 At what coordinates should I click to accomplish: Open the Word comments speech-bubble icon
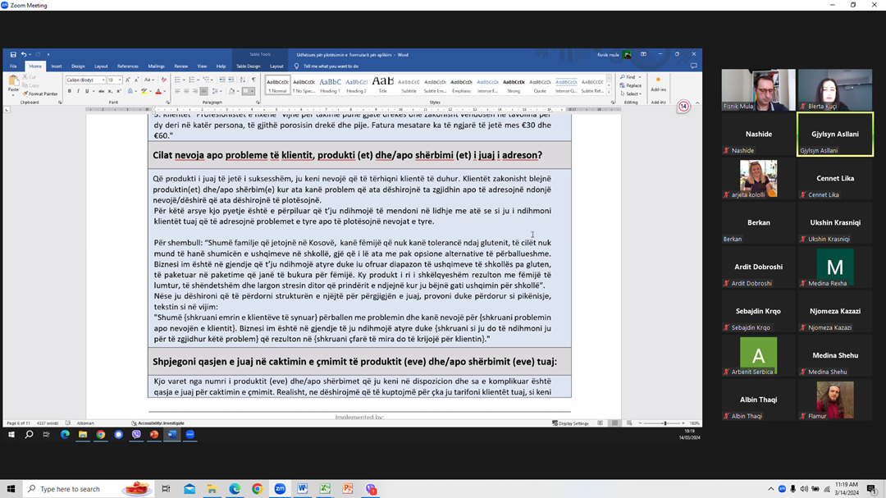pos(694,66)
